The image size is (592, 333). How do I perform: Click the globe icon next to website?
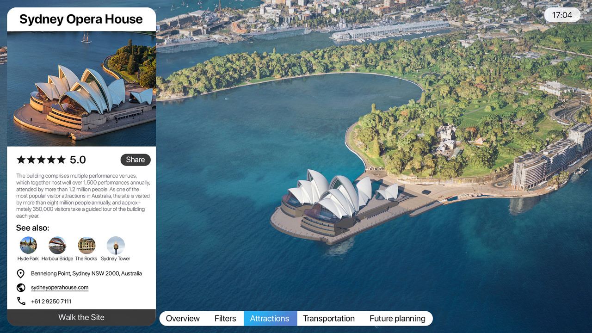[x=21, y=288]
